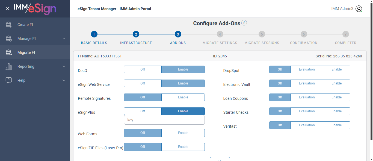Click the FI Name AU-1603311551 text

(100, 56)
